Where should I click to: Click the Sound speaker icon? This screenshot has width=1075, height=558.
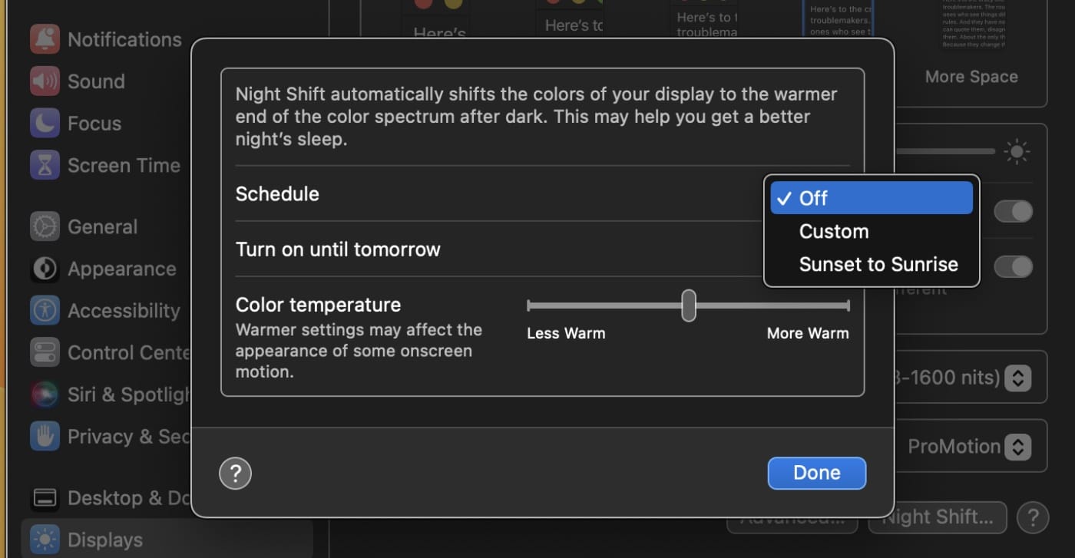(x=45, y=81)
